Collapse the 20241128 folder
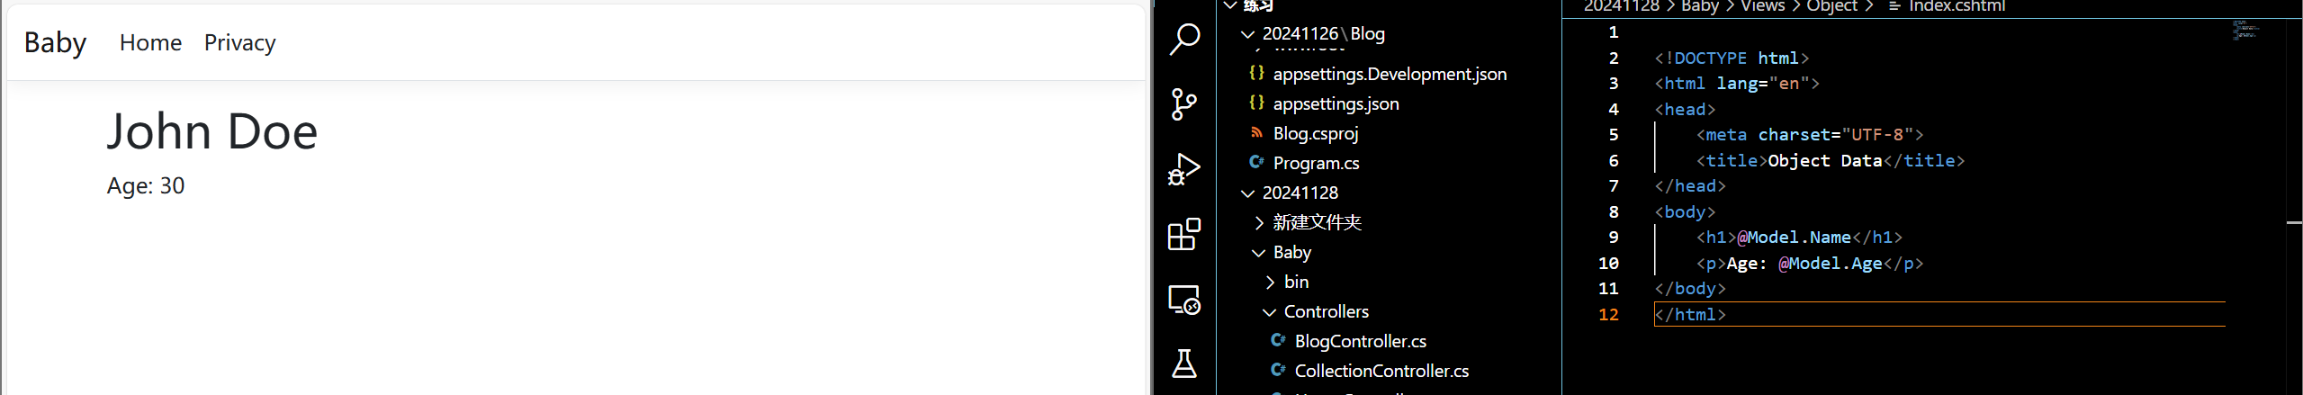 [x=1300, y=193]
